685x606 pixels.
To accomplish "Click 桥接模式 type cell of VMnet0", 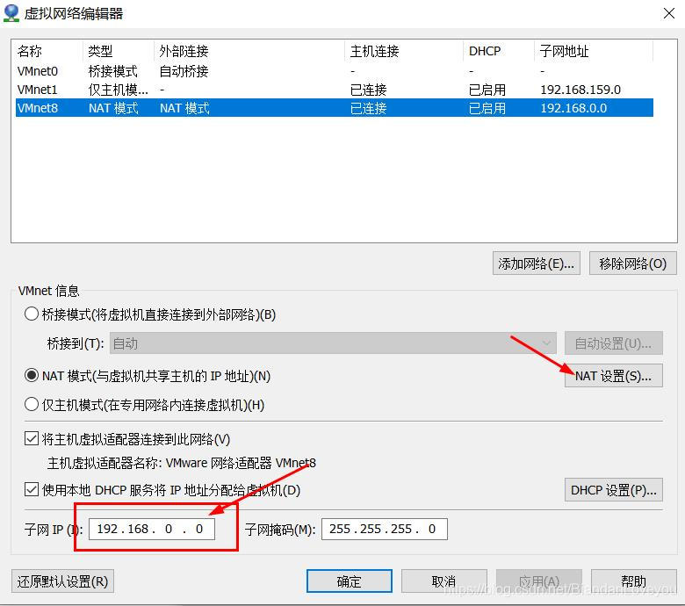I will point(112,71).
